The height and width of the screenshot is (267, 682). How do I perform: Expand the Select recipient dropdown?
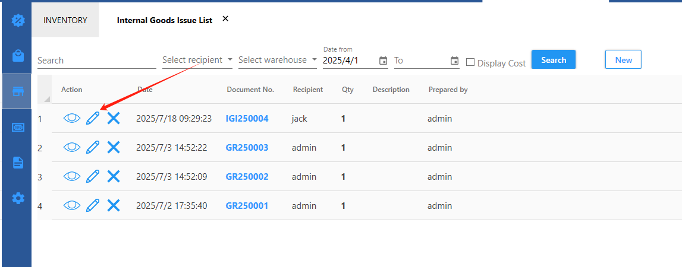(197, 60)
